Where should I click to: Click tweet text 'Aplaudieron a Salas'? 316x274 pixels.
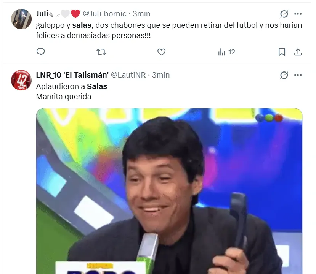pos(72,86)
